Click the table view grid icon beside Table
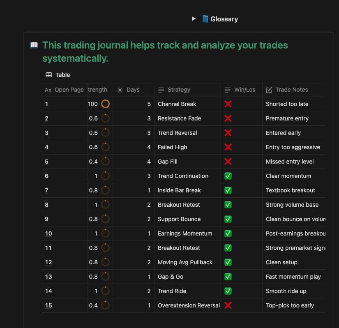Viewport: 339px width, 328px height. (49, 75)
